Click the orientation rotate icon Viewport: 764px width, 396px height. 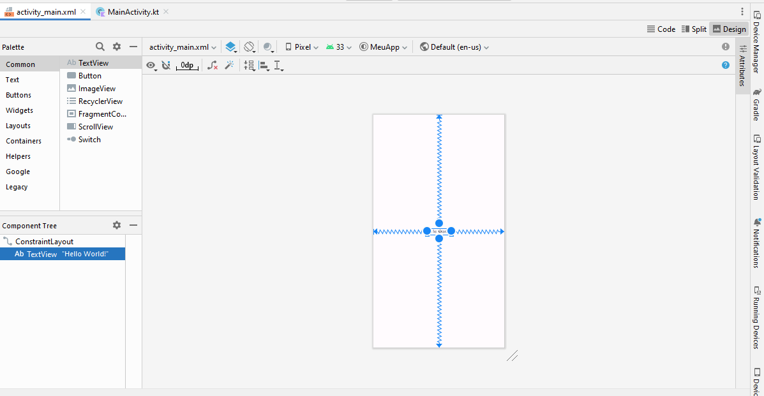click(250, 47)
